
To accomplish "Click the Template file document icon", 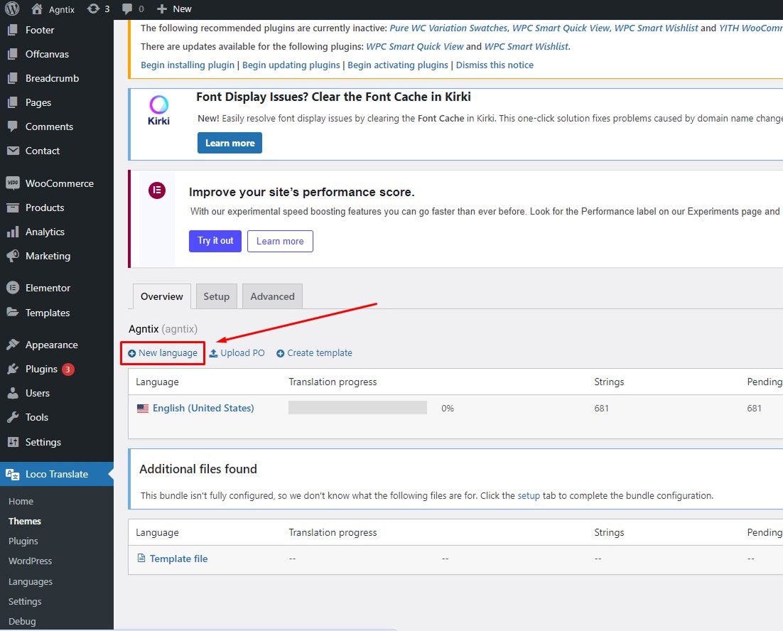I will 141,559.
